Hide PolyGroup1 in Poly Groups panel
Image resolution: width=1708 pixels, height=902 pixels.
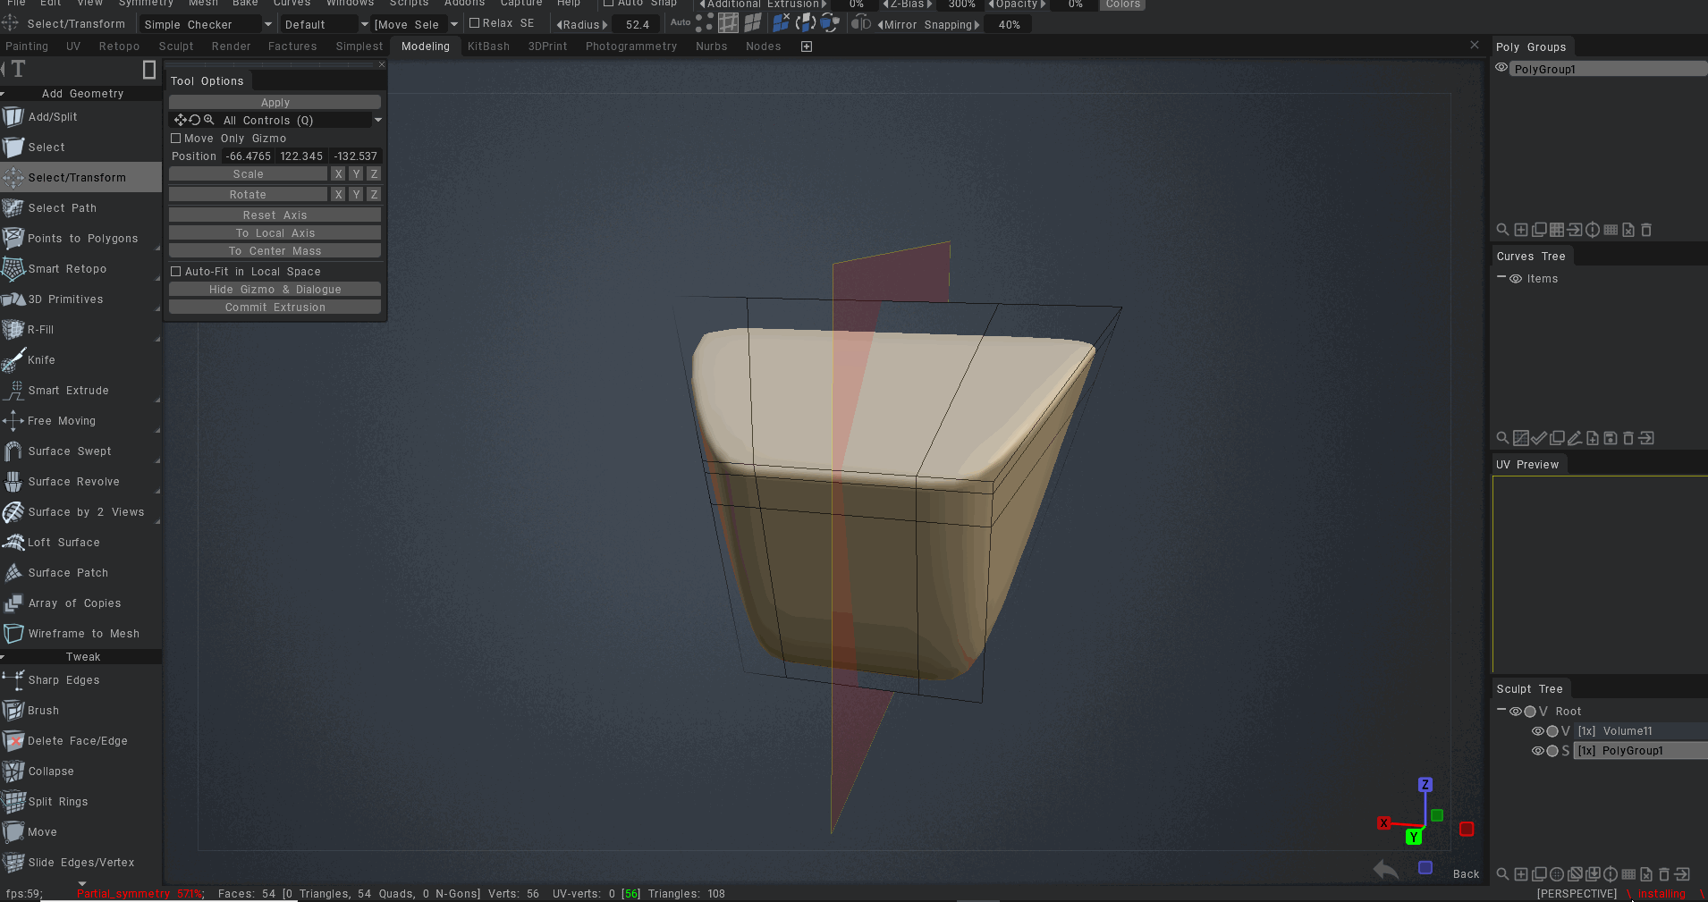pos(1501,68)
